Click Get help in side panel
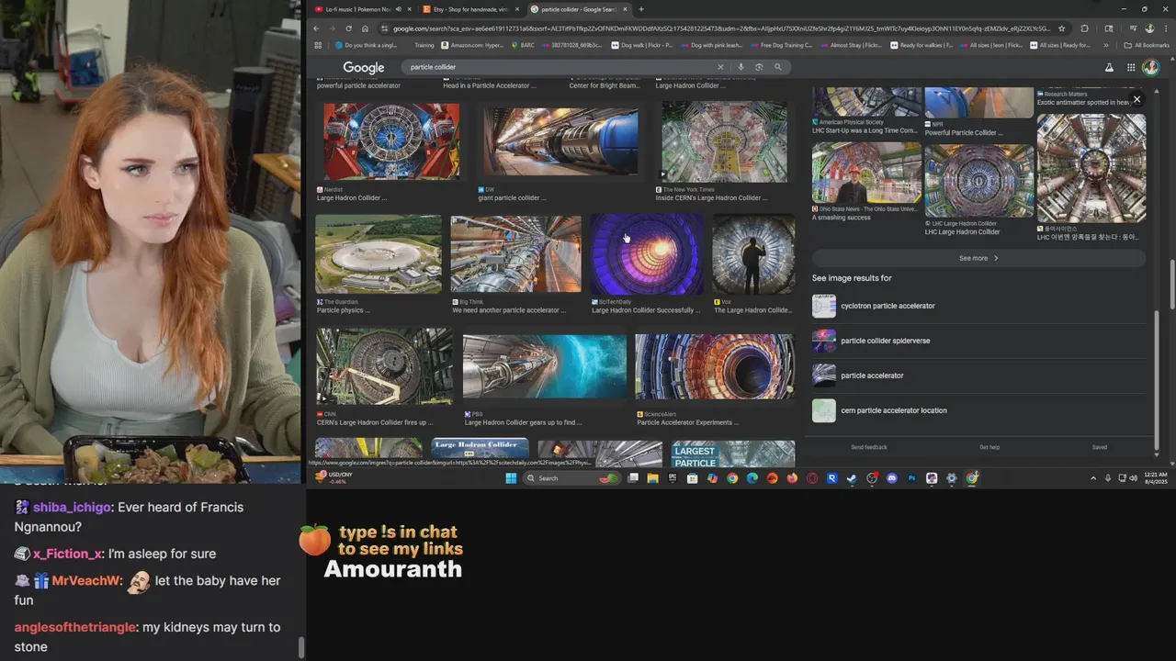This screenshot has width=1176, height=661. click(989, 447)
